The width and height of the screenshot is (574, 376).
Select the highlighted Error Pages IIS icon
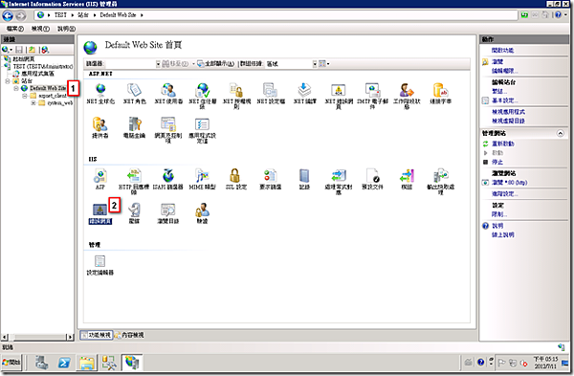(x=99, y=210)
